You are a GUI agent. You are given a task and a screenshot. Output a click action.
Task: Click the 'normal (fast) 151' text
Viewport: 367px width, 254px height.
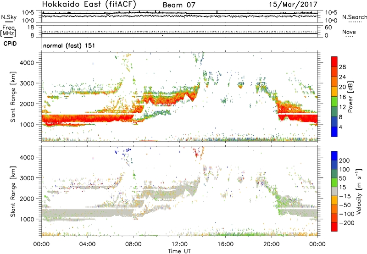[x=69, y=45]
